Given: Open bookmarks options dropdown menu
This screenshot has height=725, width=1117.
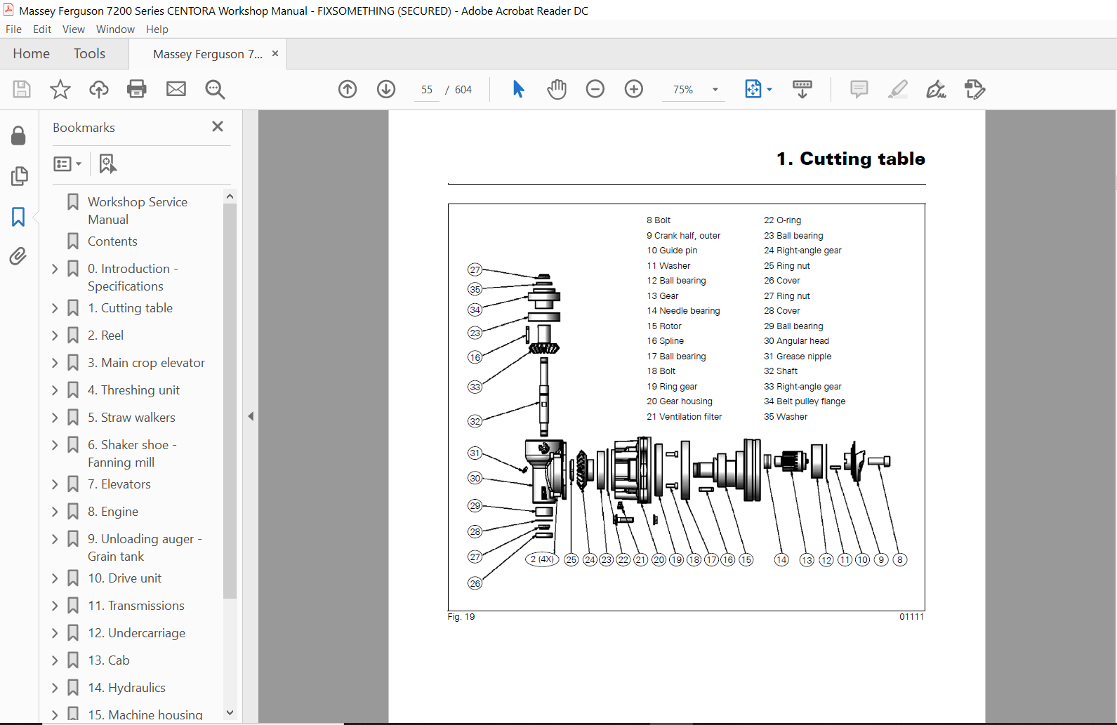Looking at the screenshot, I should point(67,164).
